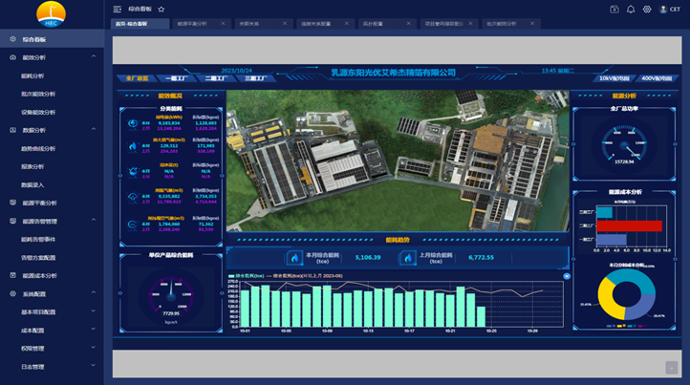Select the 二期工厂 view button
The width and height of the screenshot is (690, 385).
[216, 78]
